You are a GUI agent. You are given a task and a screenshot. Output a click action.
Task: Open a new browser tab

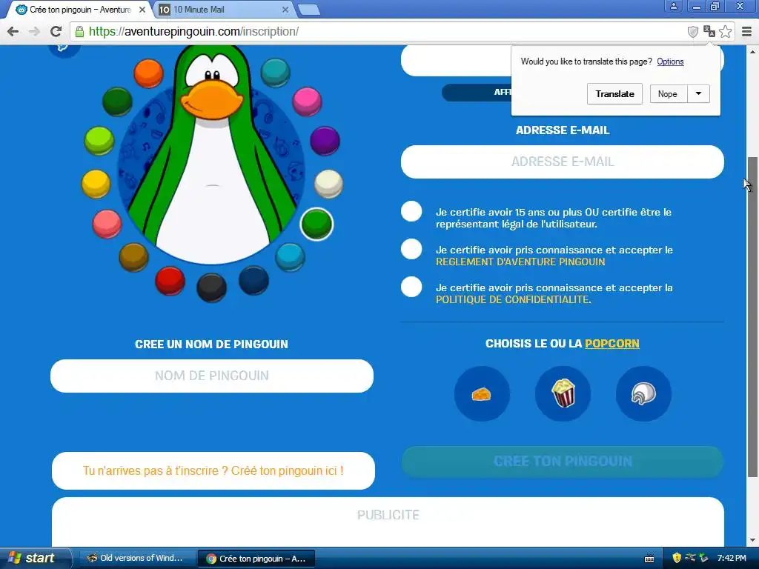pyautogui.click(x=308, y=10)
